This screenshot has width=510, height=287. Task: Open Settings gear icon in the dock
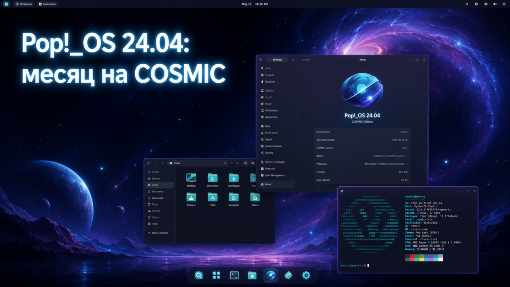[x=306, y=275]
